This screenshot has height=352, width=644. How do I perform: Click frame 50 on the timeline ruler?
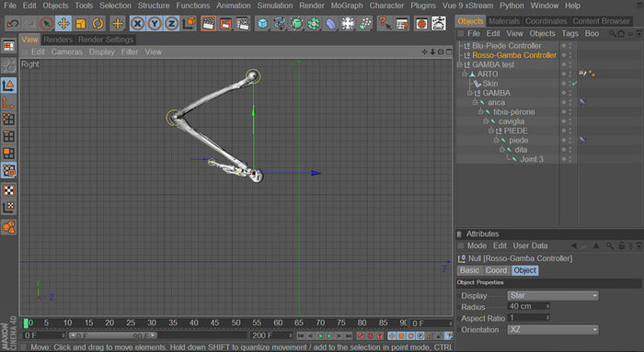(236, 323)
